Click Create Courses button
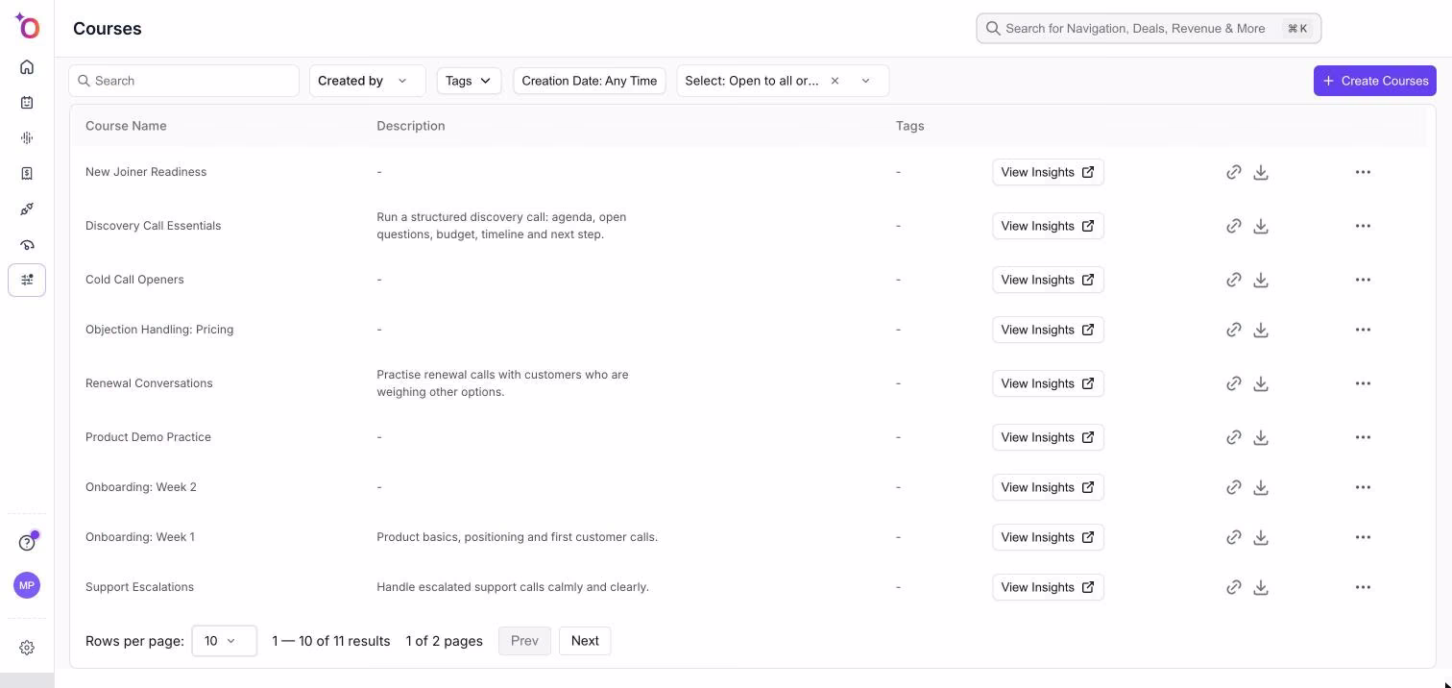Screen dimensions: 1452x688 click(x=1374, y=81)
